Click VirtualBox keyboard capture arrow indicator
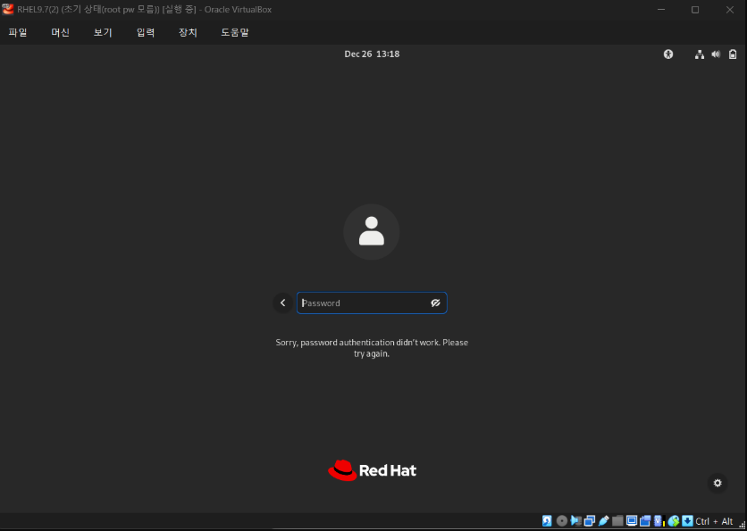 (687, 521)
